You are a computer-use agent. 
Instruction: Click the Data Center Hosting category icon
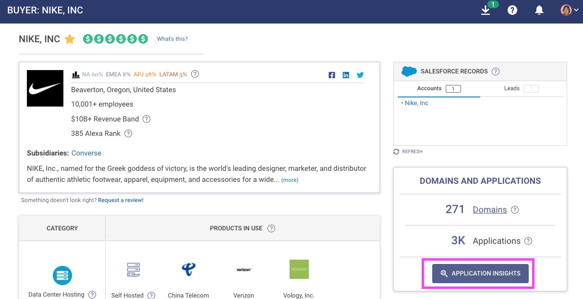tap(62, 275)
